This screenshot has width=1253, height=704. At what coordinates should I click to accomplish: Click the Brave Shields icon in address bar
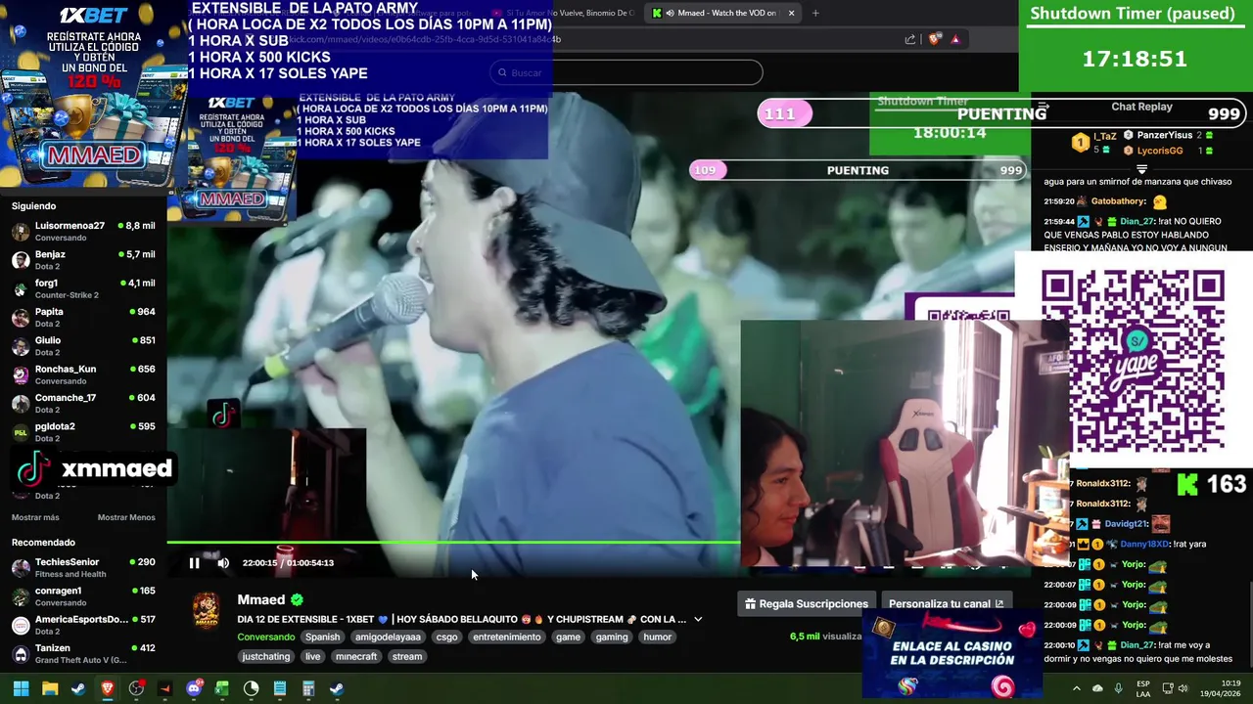[935, 39]
